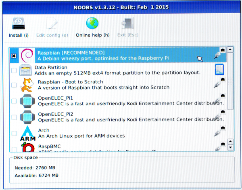The height and width of the screenshot is (190, 242).
Task: Enable the OpenELEC_Pi1 checkbox
Action: coord(14,101)
